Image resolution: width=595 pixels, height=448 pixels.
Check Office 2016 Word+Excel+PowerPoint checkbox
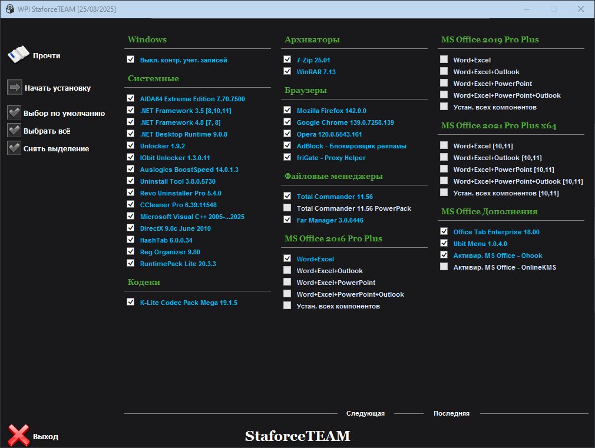(x=287, y=282)
